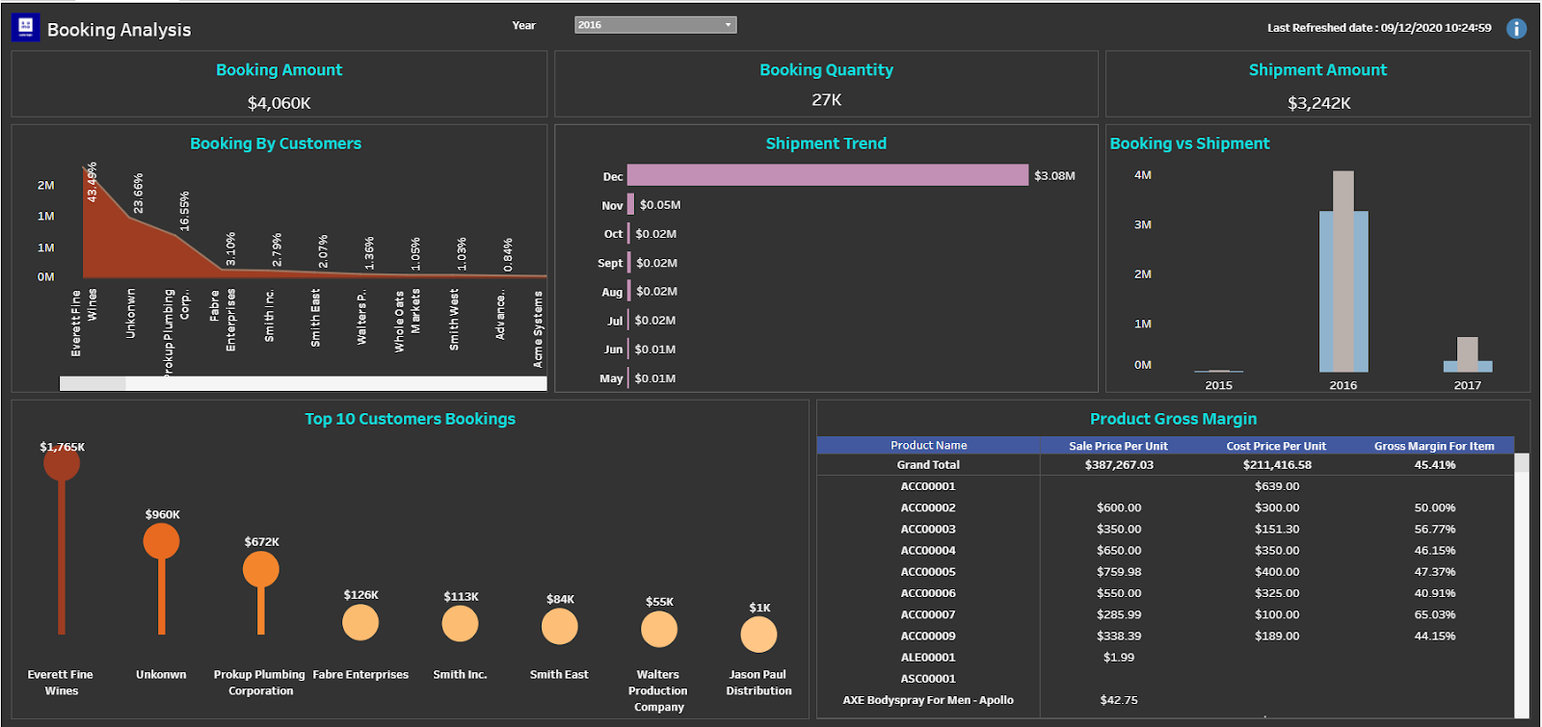Click the Smith Inc. $113K bubble

pyautogui.click(x=460, y=623)
